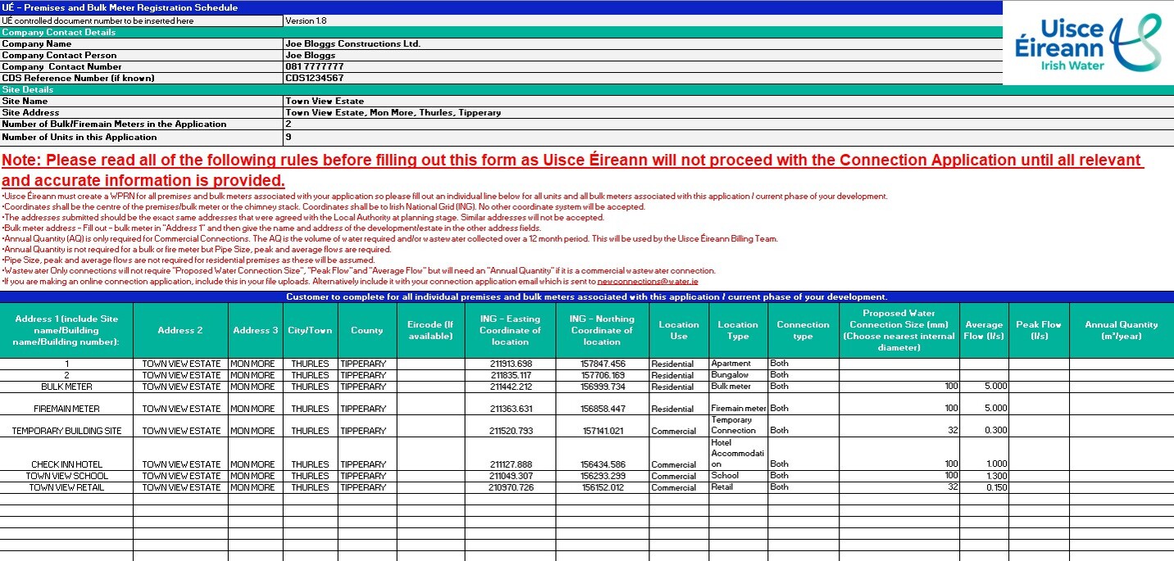Select the Peak Flow column header
This screenshot has width=1174, height=561.
(1039, 330)
